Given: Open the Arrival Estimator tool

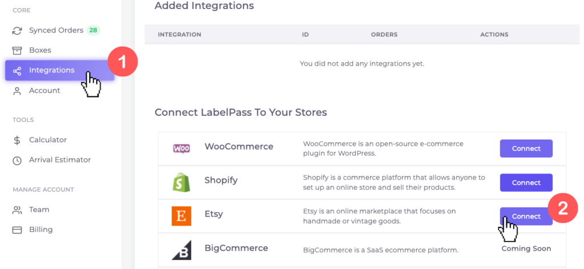Looking at the screenshot, I should click(x=59, y=160).
